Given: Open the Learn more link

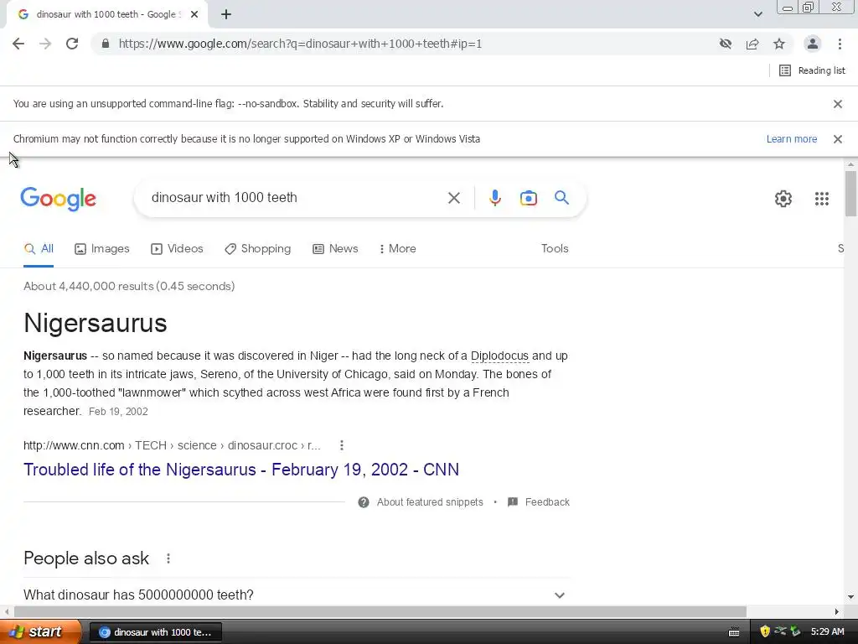Looking at the screenshot, I should 792,139.
